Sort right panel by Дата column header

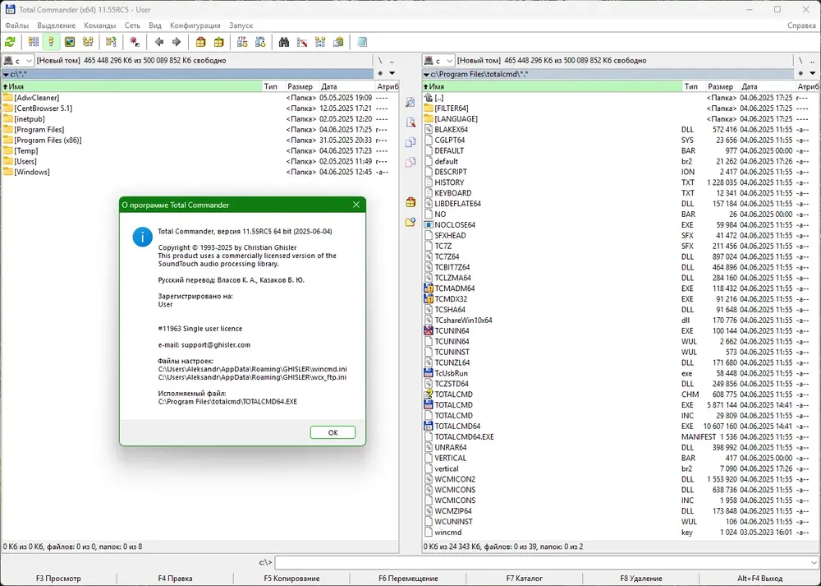tap(768, 86)
